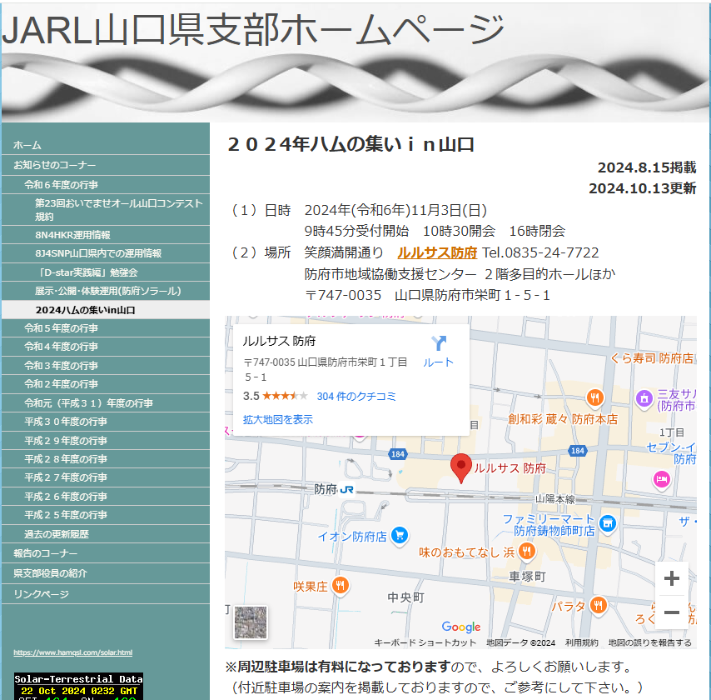Click the ファミリーマート convenience store marker
The width and height of the screenshot is (711, 700).
tap(608, 524)
